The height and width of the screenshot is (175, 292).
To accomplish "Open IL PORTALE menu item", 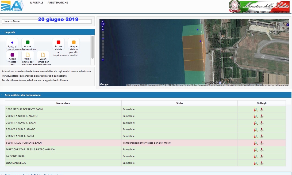I will 36,3.
